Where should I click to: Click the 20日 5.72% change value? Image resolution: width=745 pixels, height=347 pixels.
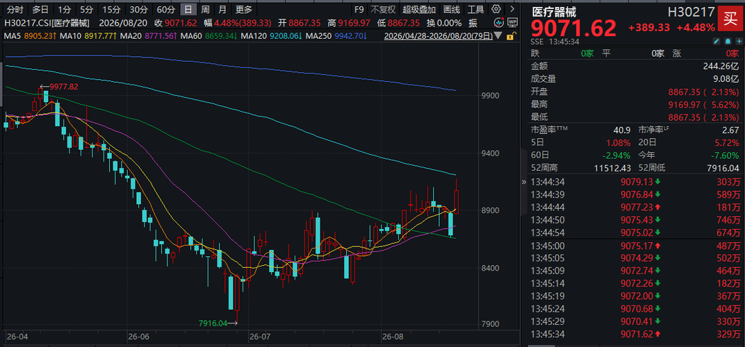pyautogui.click(x=728, y=142)
